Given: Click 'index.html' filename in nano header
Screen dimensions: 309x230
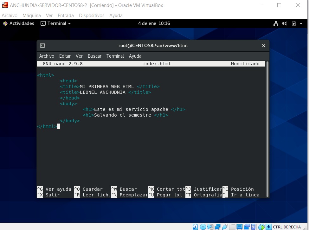Looking at the screenshot, I should tap(157, 64).
